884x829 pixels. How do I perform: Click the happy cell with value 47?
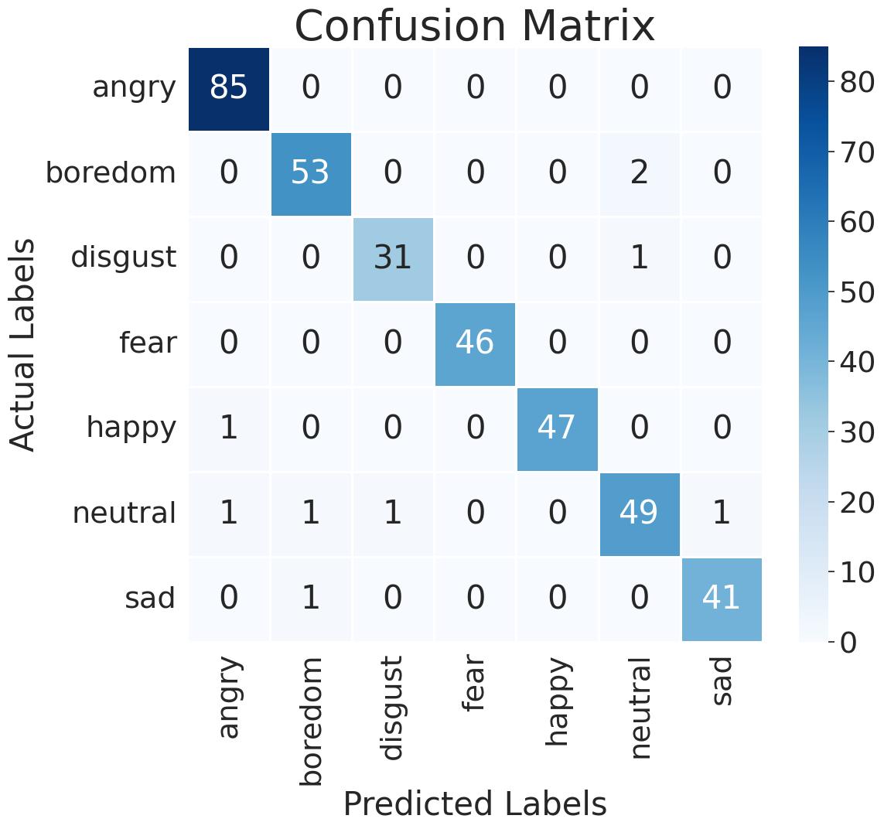coord(557,428)
